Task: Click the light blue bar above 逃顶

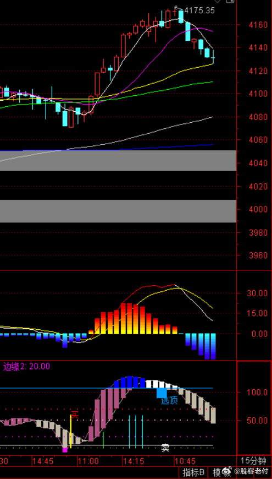Action: click(x=162, y=393)
